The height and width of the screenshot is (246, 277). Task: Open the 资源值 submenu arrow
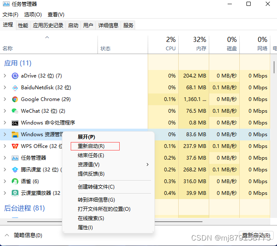coord(148,165)
